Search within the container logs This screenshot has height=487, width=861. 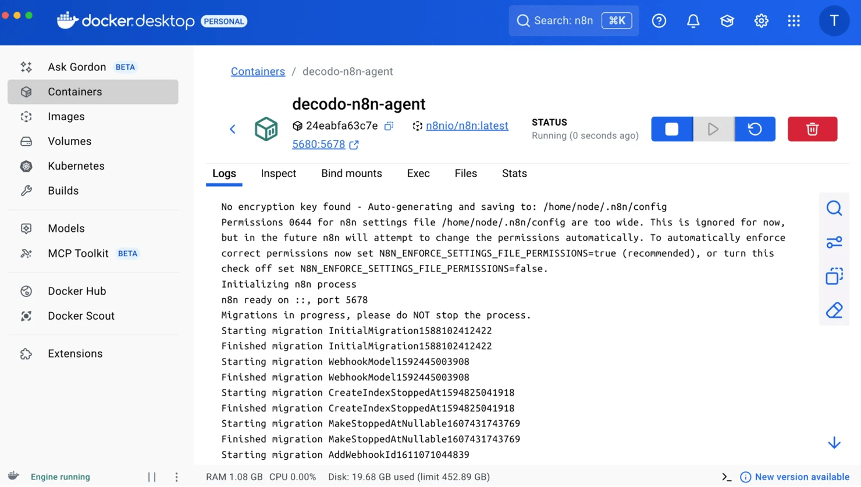point(834,208)
